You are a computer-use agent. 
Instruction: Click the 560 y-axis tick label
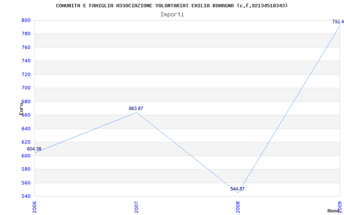point(25,183)
